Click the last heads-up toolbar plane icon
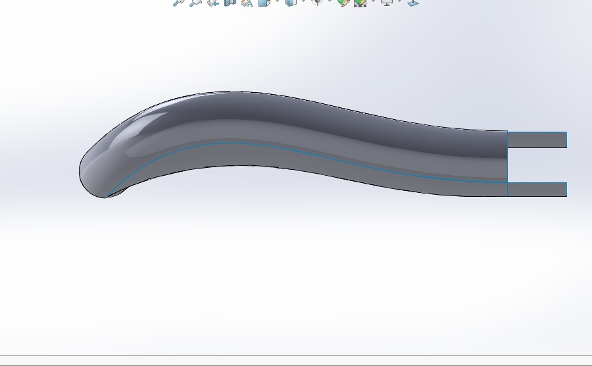The image size is (592, 366). tap(413, 2)
